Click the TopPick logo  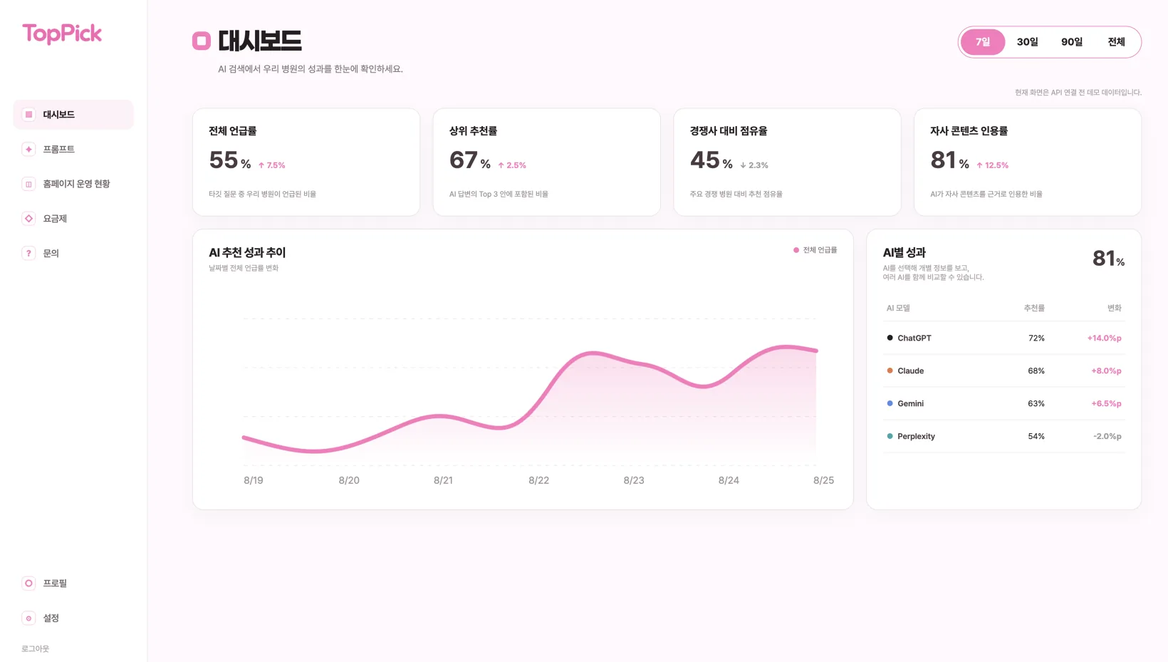pos(62,33)
